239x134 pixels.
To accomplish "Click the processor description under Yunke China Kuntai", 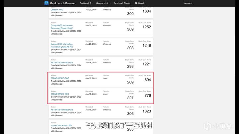I will 66,130.
